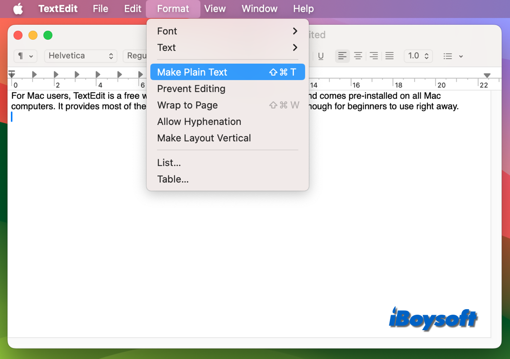Open the 1.0 line spacing dropdown
510x359 pixels.
point(418,56)
